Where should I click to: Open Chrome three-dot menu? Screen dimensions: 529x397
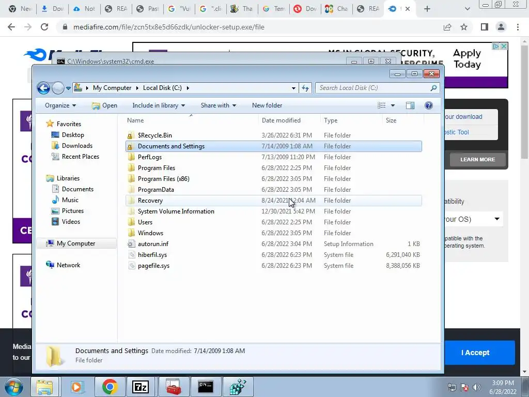518,27
